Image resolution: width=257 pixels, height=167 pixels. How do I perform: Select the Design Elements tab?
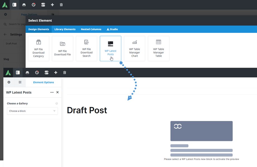[39, 29]
